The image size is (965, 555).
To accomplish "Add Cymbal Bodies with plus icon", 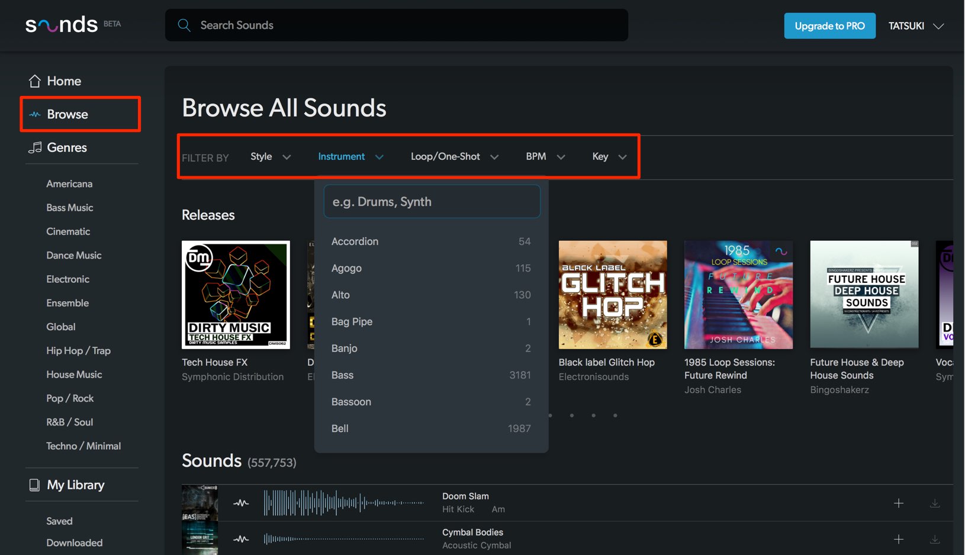I will pyautogui.click(x=899, y=539).
